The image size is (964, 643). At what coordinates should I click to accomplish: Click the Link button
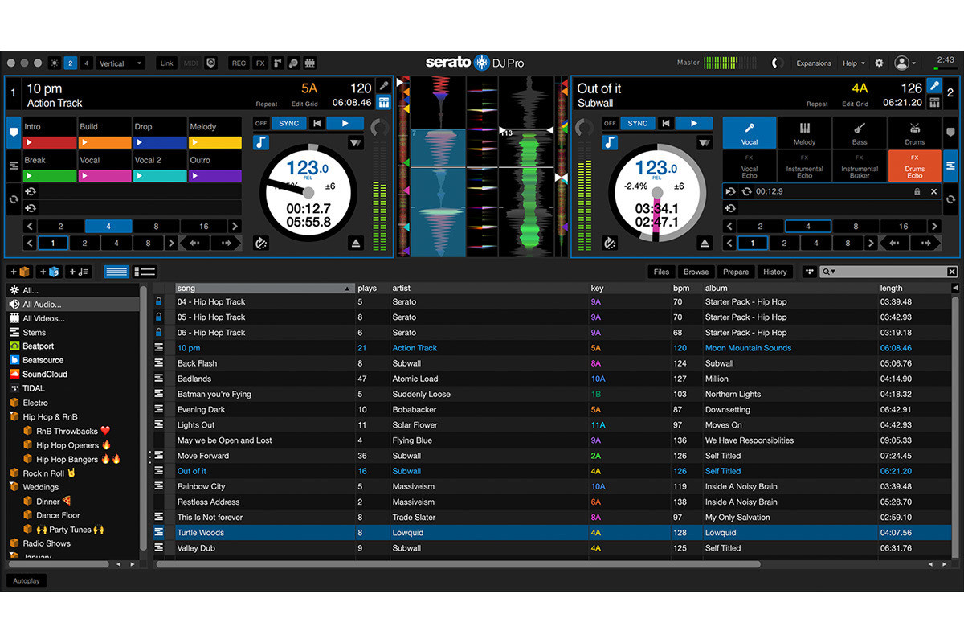coord(166,63)
